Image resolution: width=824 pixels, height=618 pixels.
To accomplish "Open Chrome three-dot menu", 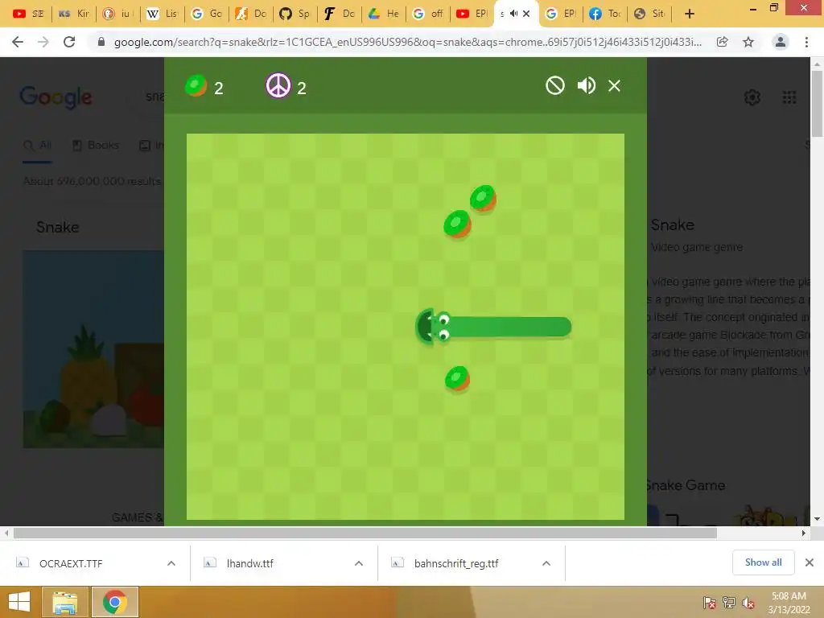I will pyautogui.click(x=806, y=42).
